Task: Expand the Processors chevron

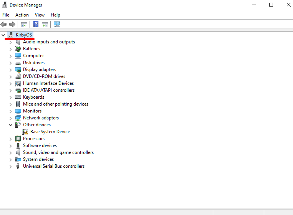Action: pyautogui.click(x=11, y=139)
